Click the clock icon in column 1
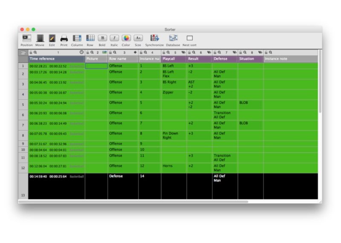The image size is (341, 243). pos(81,52)
